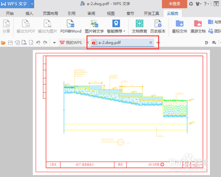Screen dimensions: 221x177
Task: Open the skin (shirt) icon menu
Action: [x=198, y=4]
